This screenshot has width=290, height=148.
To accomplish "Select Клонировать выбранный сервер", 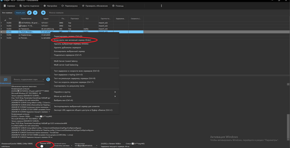I will pyautogui.click(x=69, y=51).
